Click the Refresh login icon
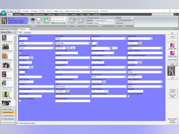Viewport: 179px width, 134px height. [117, 23]
